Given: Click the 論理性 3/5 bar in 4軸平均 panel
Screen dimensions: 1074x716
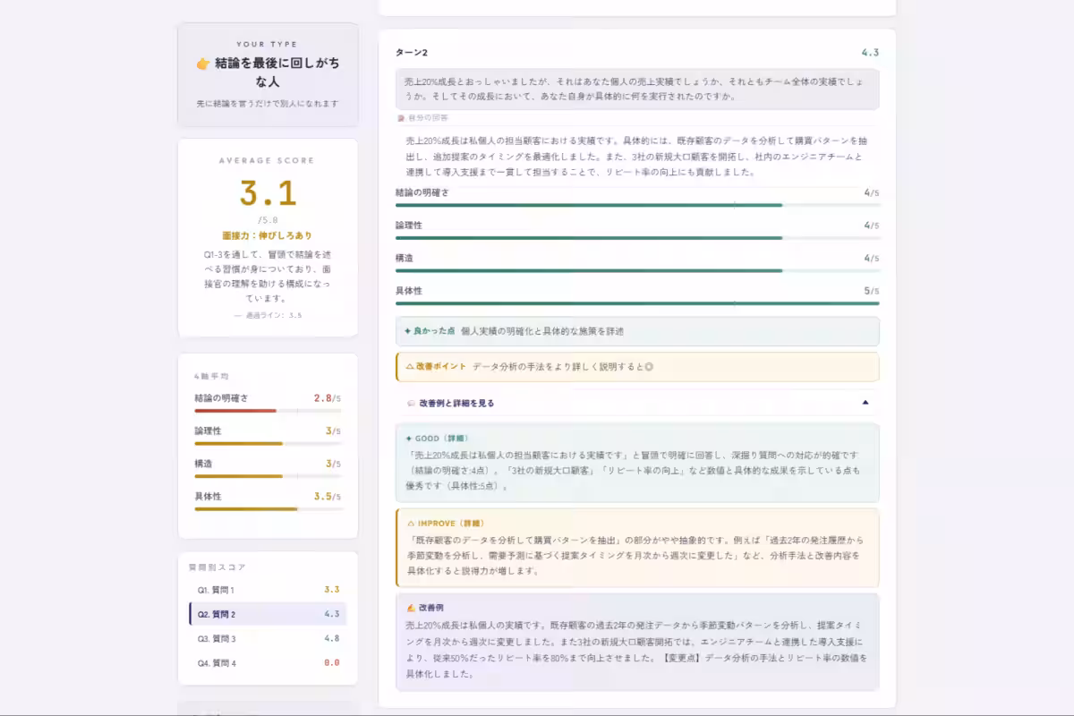Looking at the screenshot, I should (x=268, y=443).
